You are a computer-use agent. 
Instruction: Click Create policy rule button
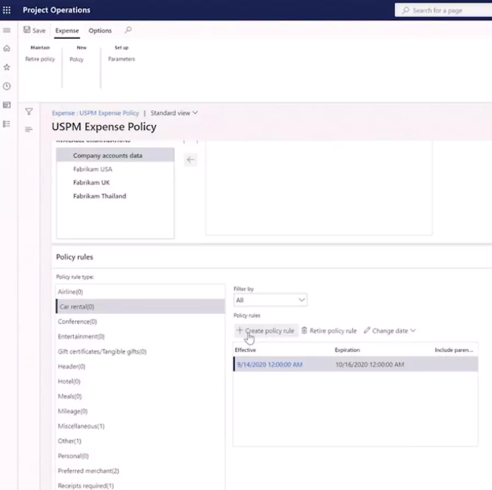coord(266,331)
